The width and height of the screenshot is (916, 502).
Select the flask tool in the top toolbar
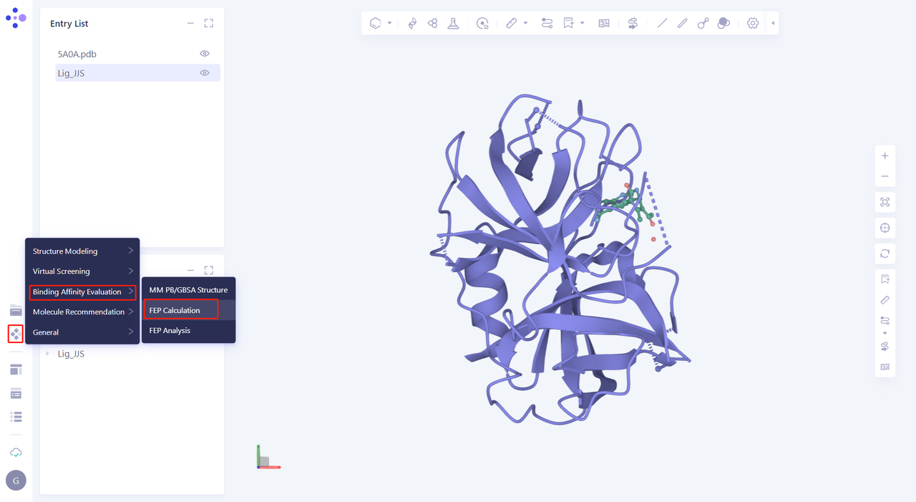[x=453, y=23]
